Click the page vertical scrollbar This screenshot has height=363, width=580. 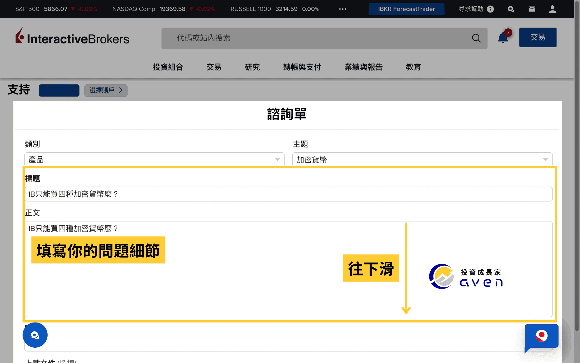point(577,166)
